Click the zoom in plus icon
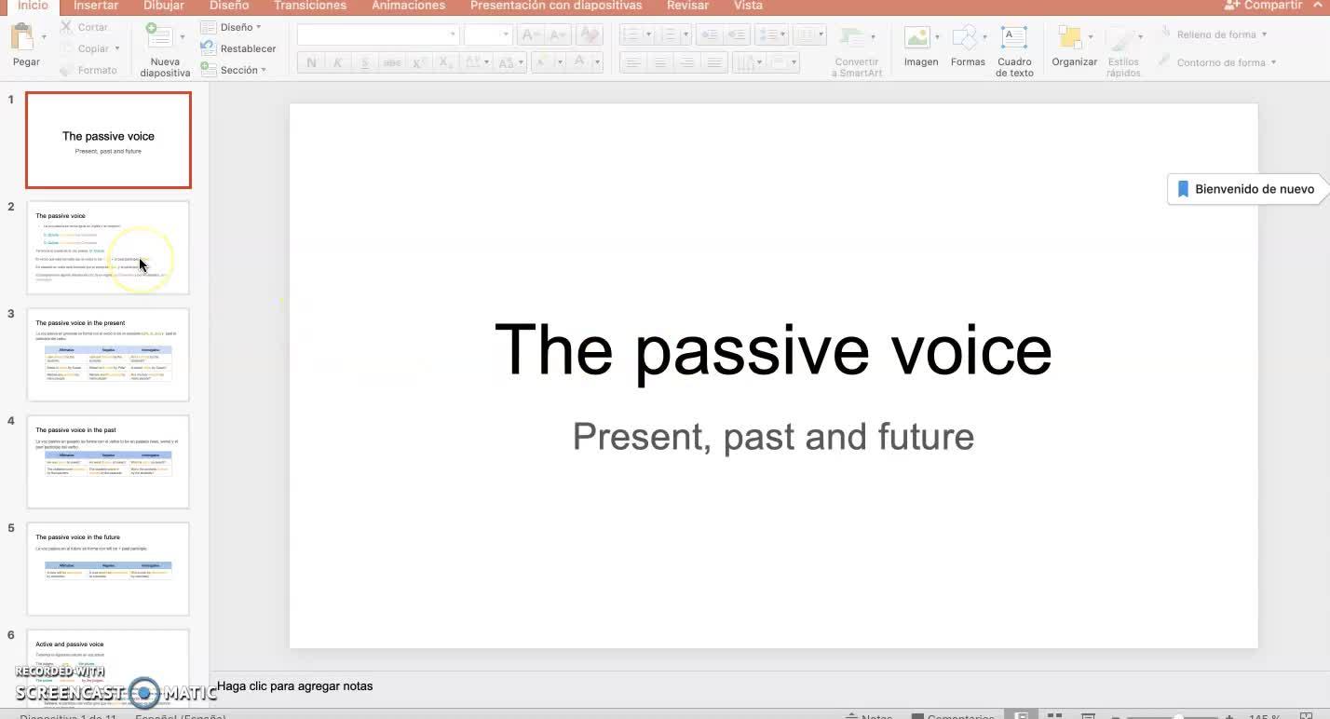The image size is (1330, 719). point(1229,716)
